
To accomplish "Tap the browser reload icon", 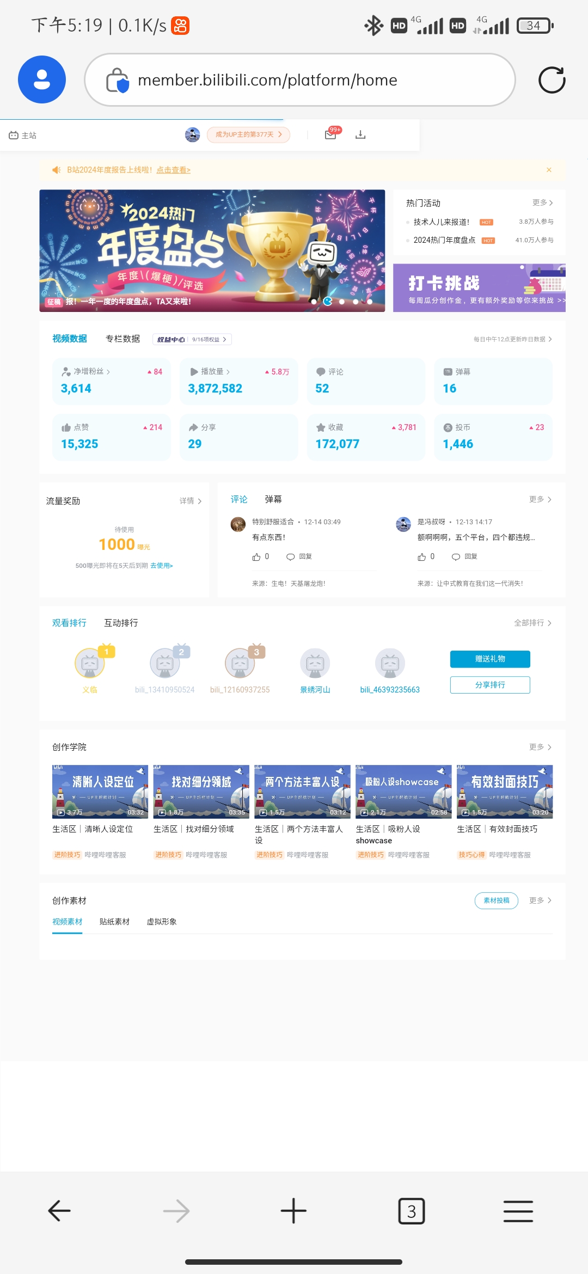I will (552, 80).
